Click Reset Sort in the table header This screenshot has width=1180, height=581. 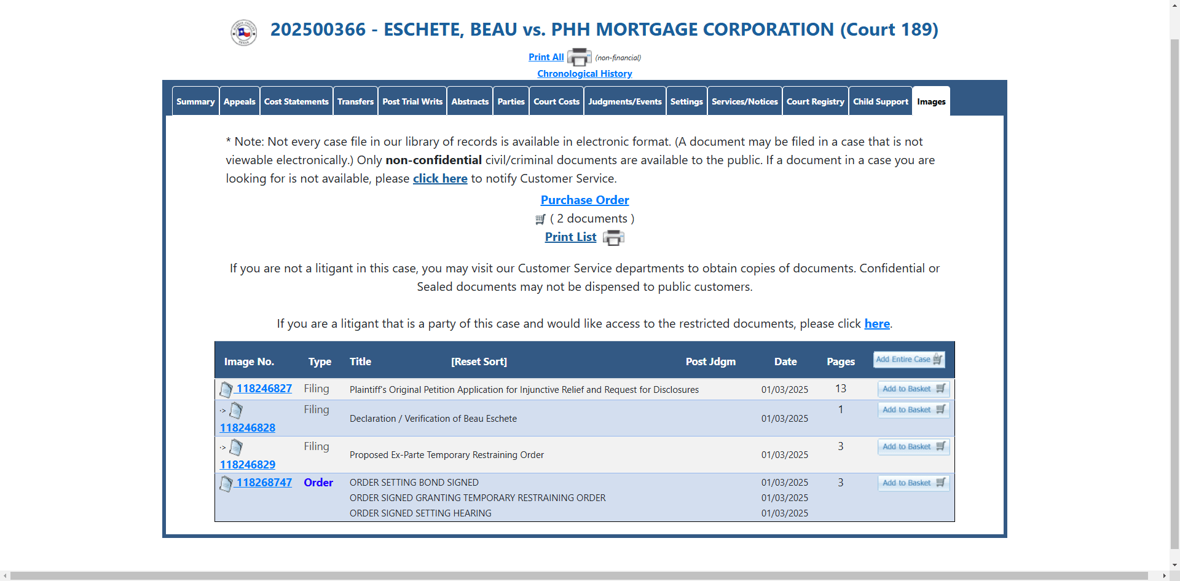point(479,362)
